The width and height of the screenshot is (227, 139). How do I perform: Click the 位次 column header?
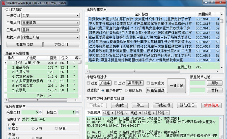point(65,58)
